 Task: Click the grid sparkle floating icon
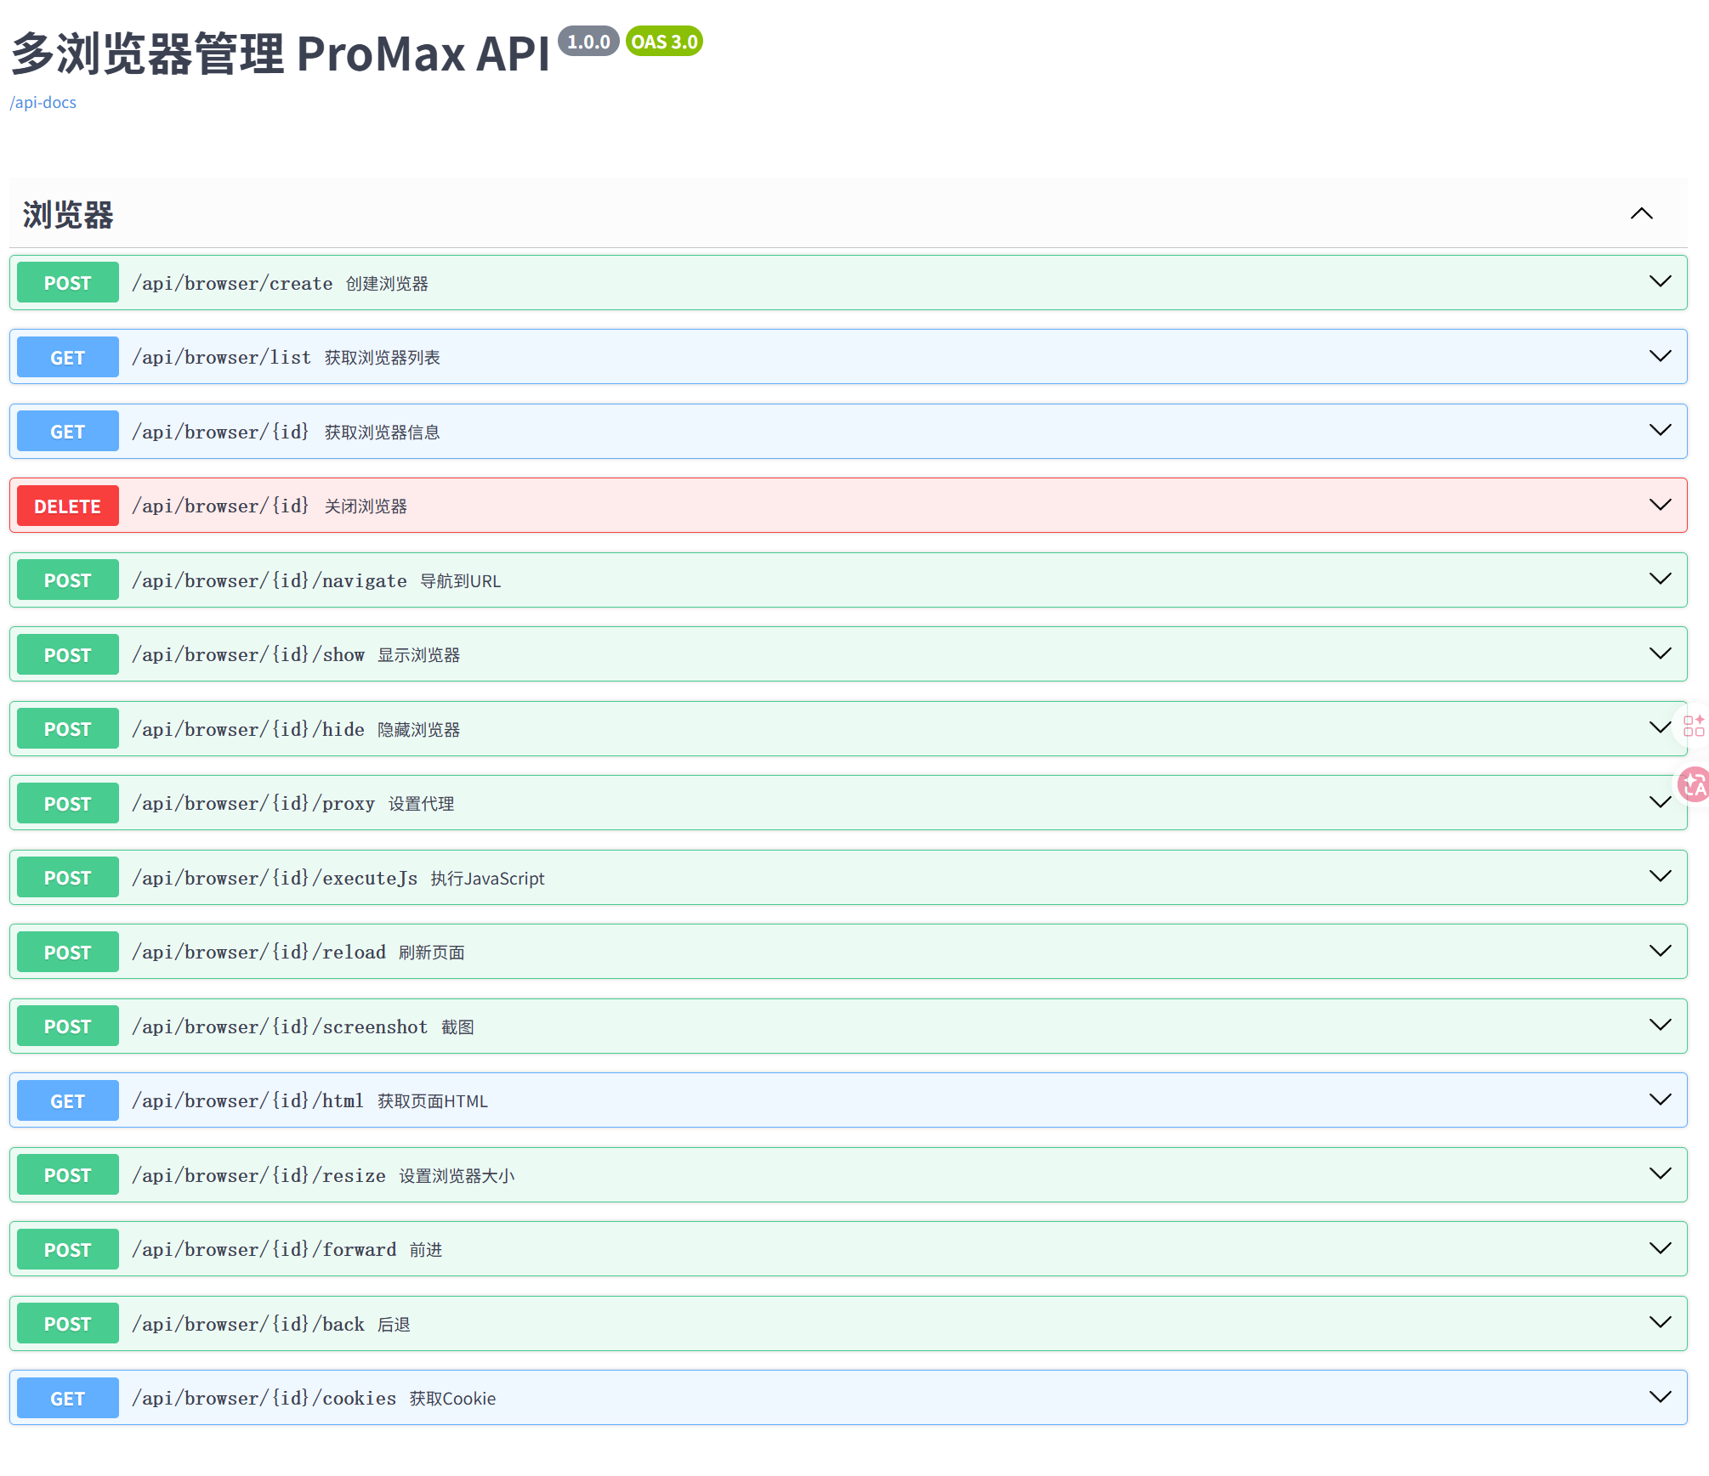tap(1693, 725)
